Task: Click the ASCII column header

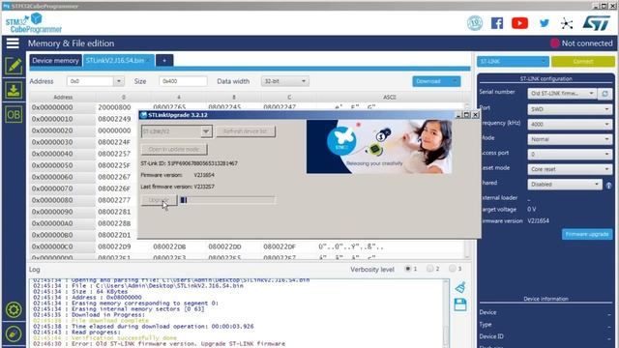Action: click(390, 97)
